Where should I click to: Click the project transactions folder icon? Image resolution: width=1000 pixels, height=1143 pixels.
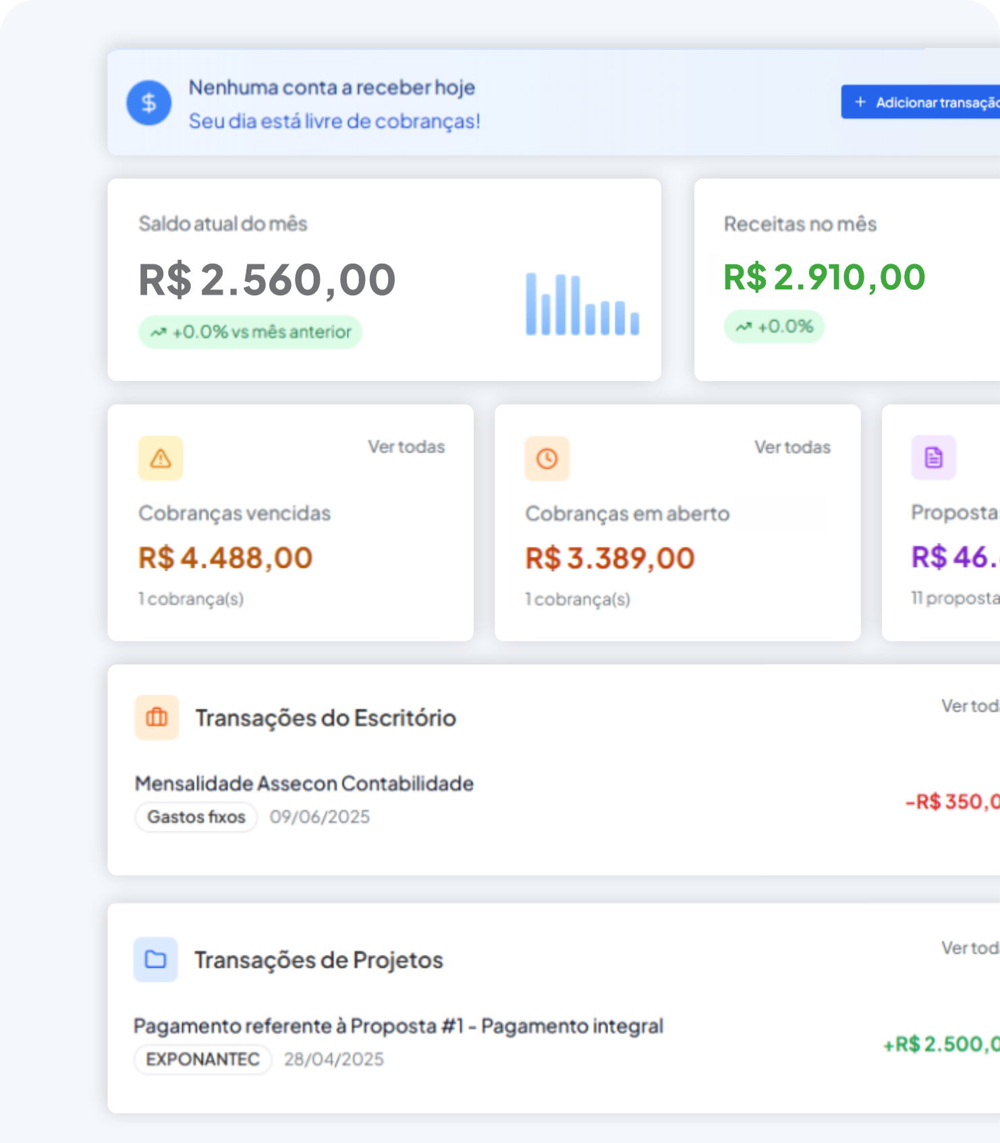coord(156,959)
